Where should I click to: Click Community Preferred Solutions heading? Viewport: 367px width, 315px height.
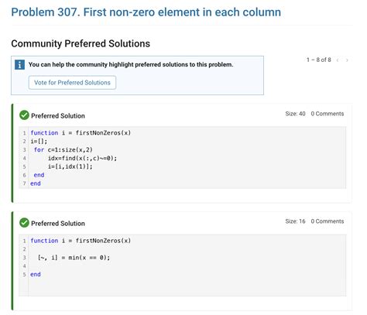point(81,43)
